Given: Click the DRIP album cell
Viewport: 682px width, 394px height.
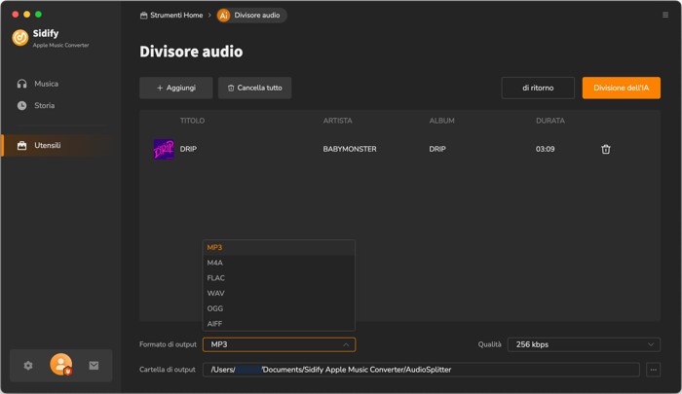Looking at the screenshot, I should (x=437, y=149).
